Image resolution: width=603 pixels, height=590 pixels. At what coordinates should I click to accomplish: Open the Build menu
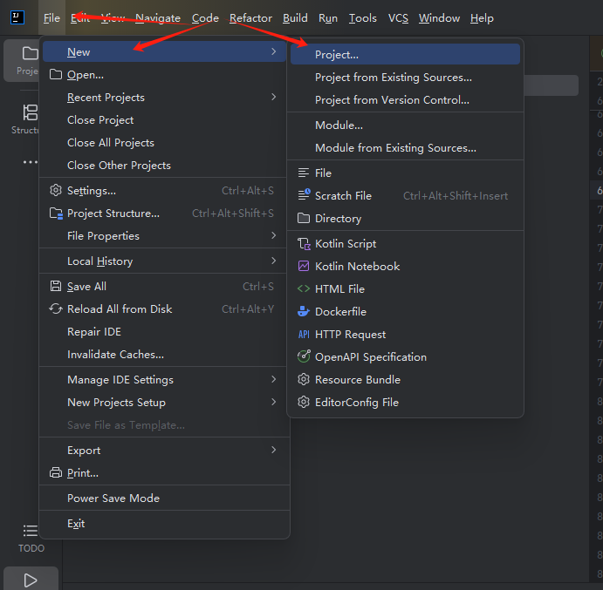coord(295,18)
